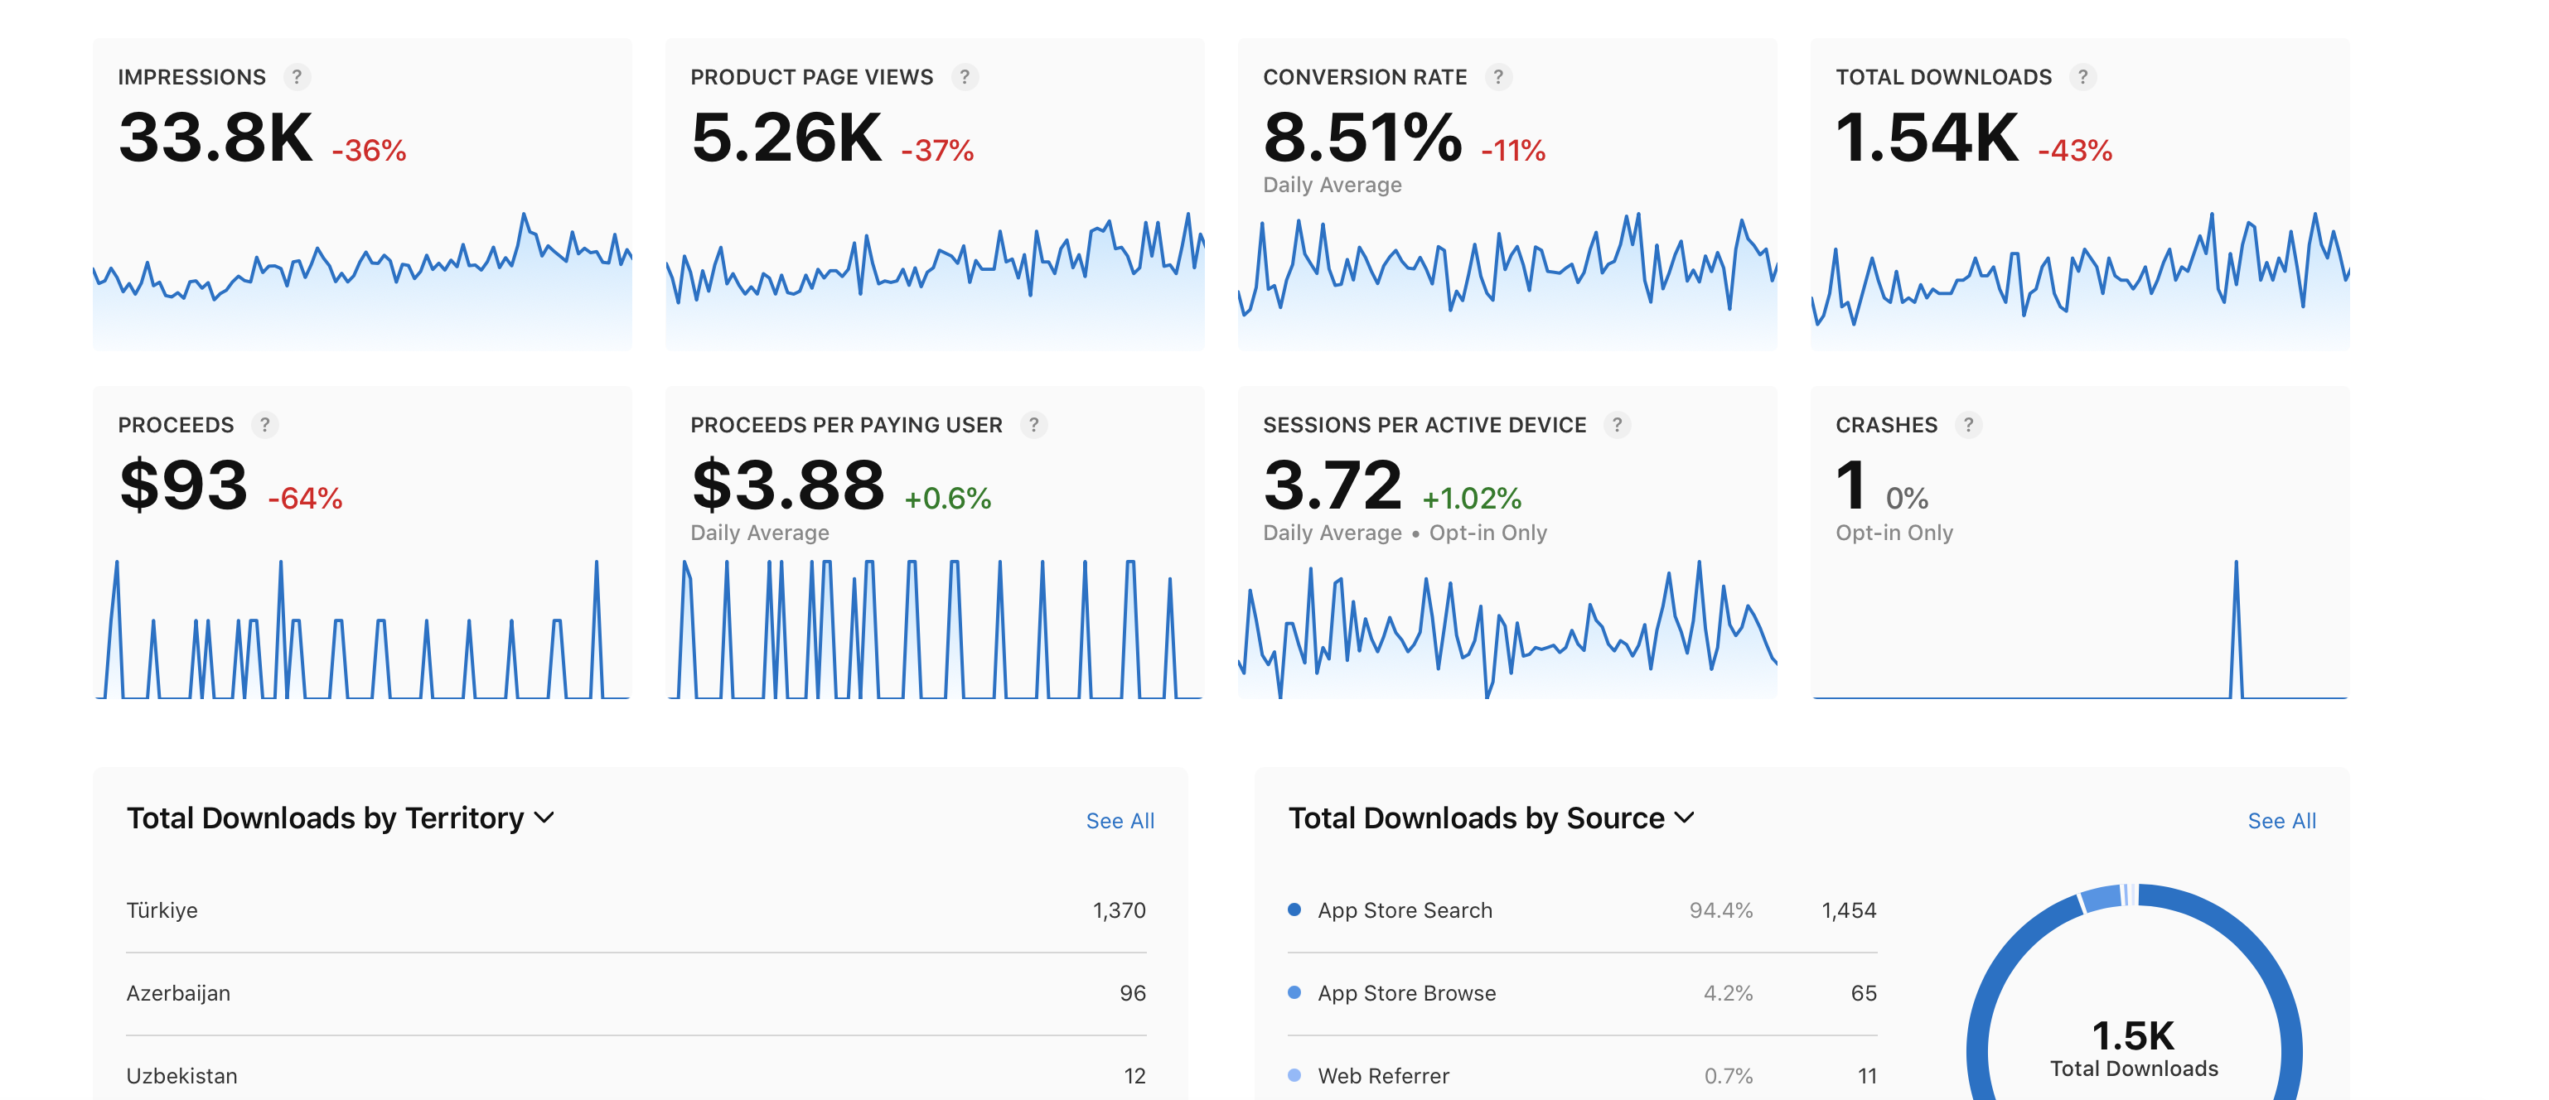Click the +1.02% sessions change indicator
Screen dimensions: 2549x1100
[x=1473, y=499]
